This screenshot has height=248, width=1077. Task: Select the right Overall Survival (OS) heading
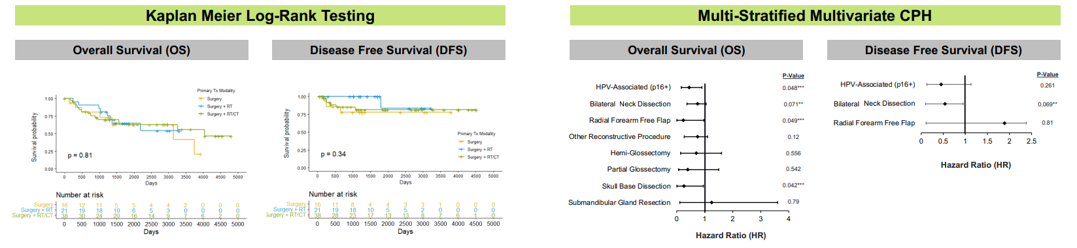(x=686, y=50)
